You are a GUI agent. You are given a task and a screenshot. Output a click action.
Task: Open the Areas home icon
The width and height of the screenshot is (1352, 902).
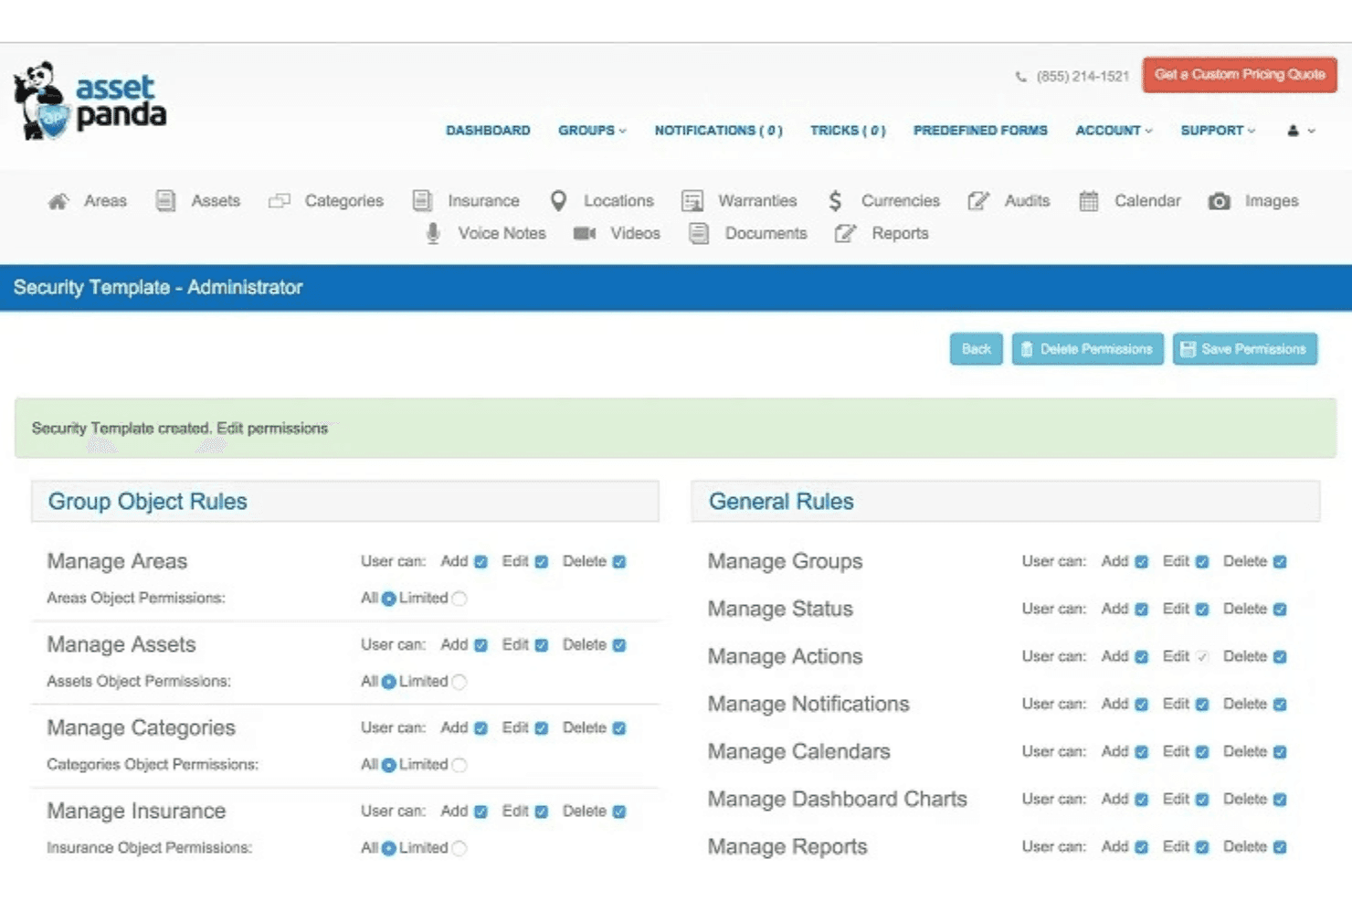[x=58, y=201]
